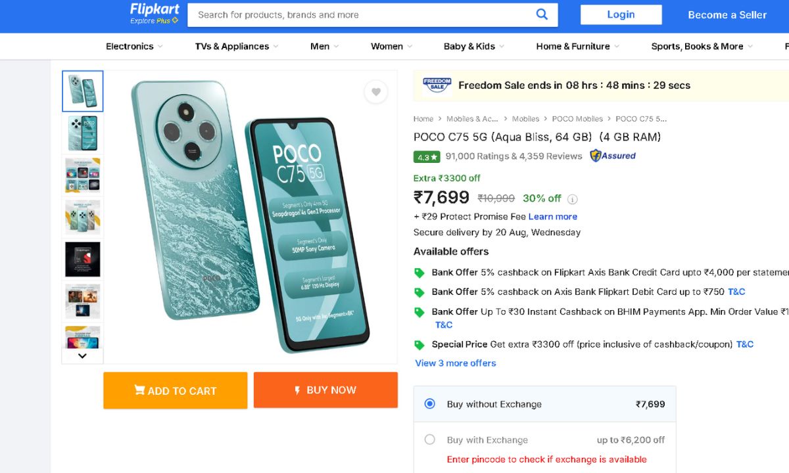Open the Baby & Kids menu
The height and width of the screenshot is (473, 789).
(473, 46)
